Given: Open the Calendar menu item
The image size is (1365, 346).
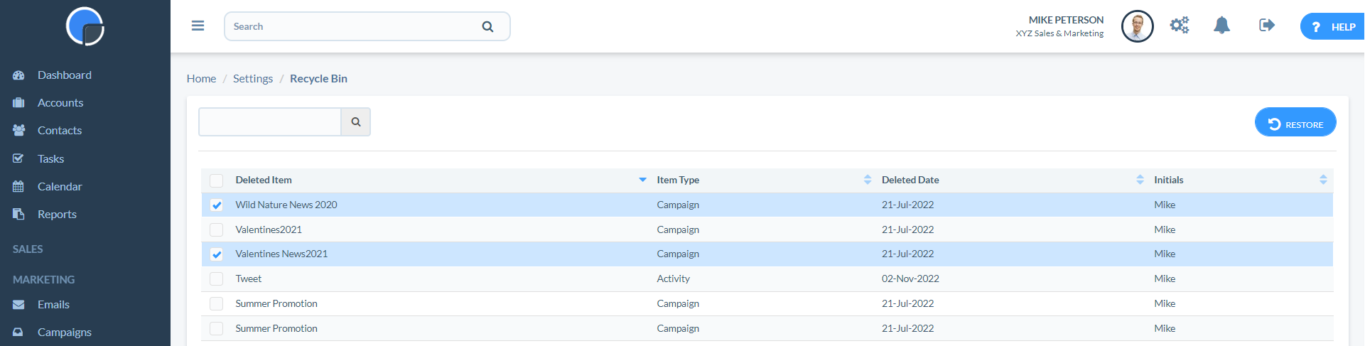Looking at the screenshot, I should (60, 186).
